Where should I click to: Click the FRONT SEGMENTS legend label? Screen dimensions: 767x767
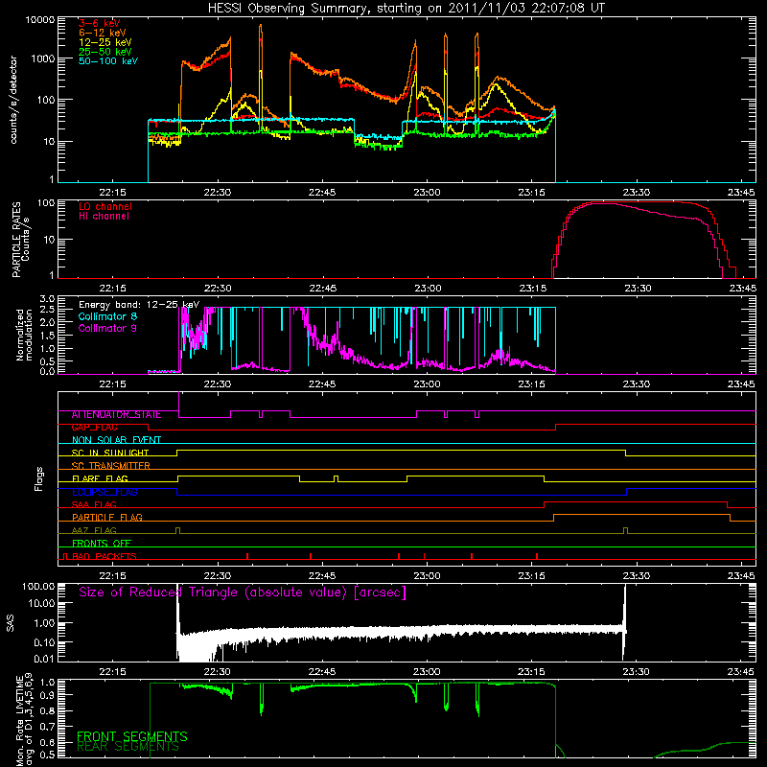point(132,736)
